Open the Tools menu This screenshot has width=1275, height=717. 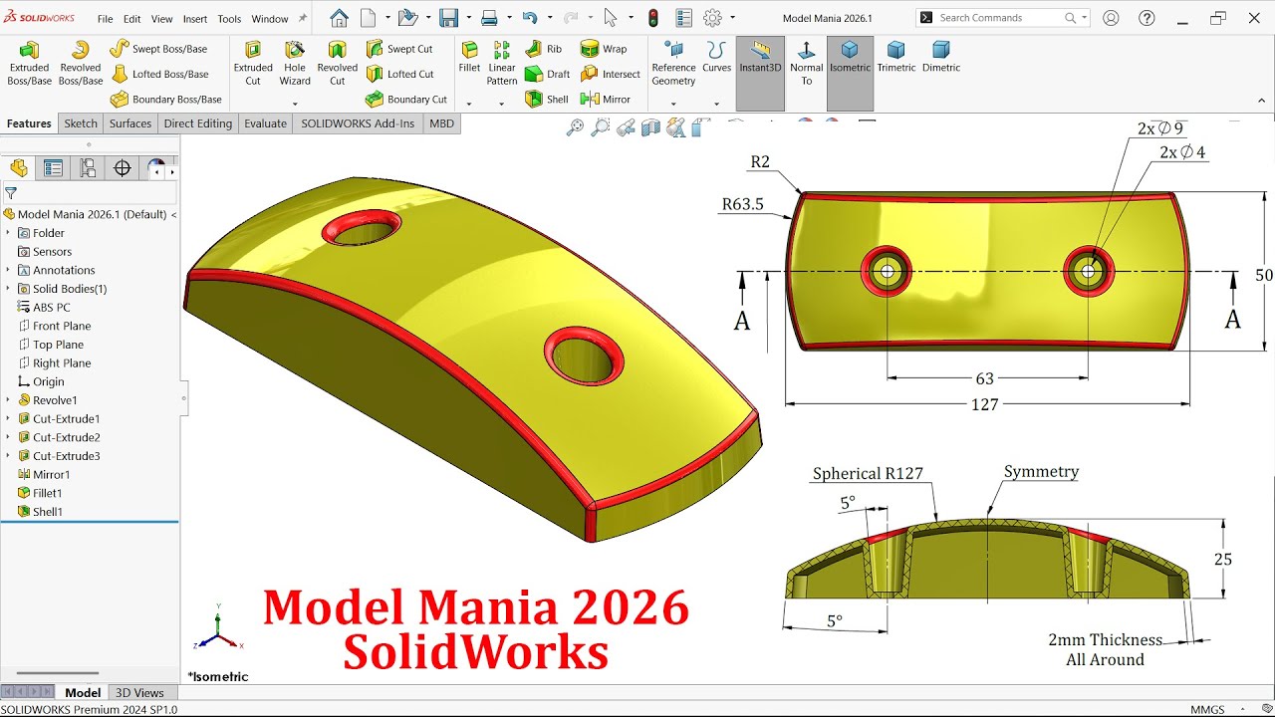(229, 19)
